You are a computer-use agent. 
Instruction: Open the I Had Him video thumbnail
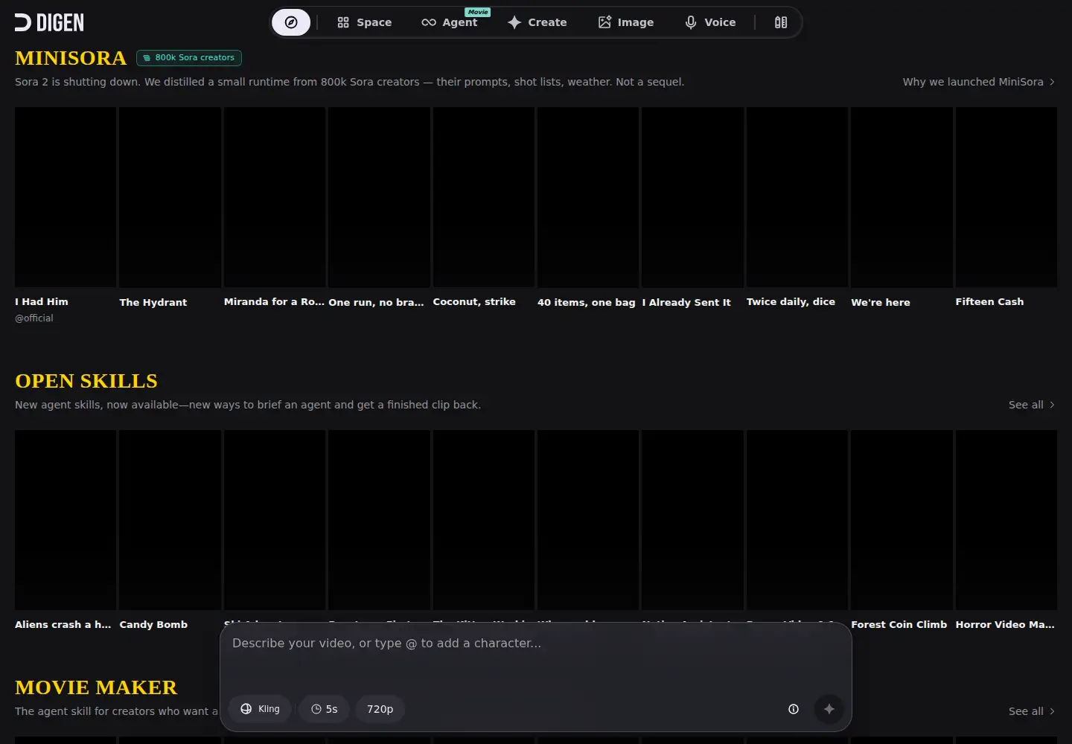tap(66, 197)
